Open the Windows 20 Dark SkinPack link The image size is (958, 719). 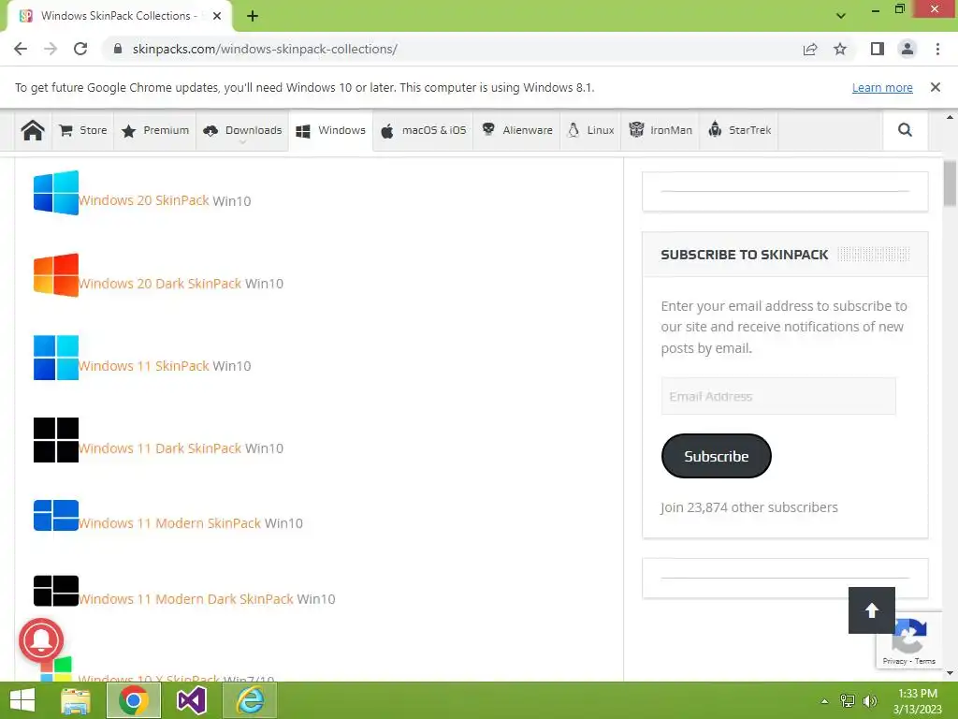tap(160, 283)
